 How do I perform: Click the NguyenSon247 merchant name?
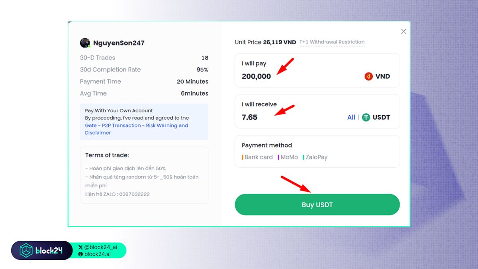click(119, 43)
